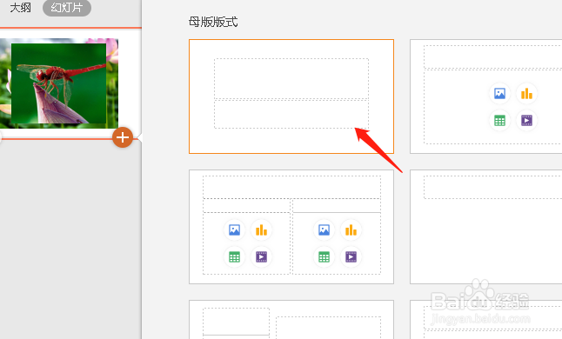Click chart icon in right comparison placeholder
Screen dimensions: 562x339
click(351, 229)
